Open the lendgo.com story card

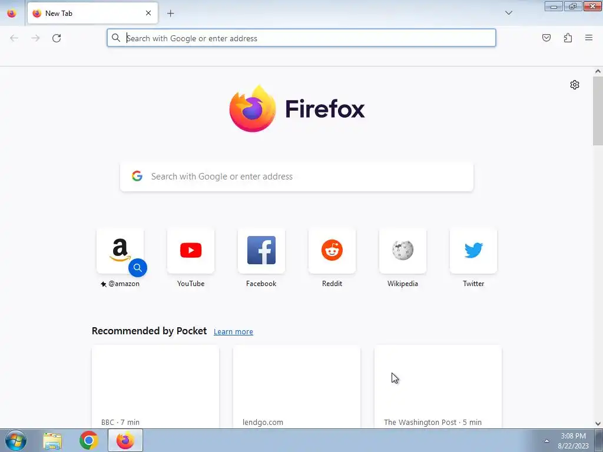tap(297, 387)
